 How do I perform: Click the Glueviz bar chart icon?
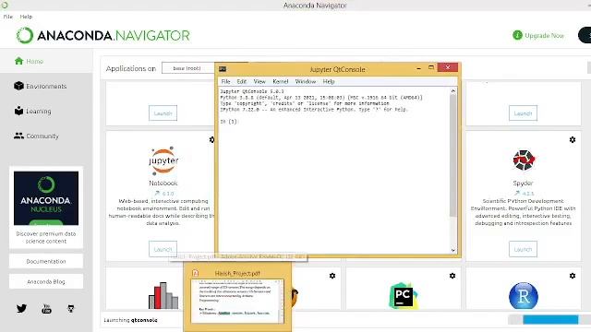(163, 296)
